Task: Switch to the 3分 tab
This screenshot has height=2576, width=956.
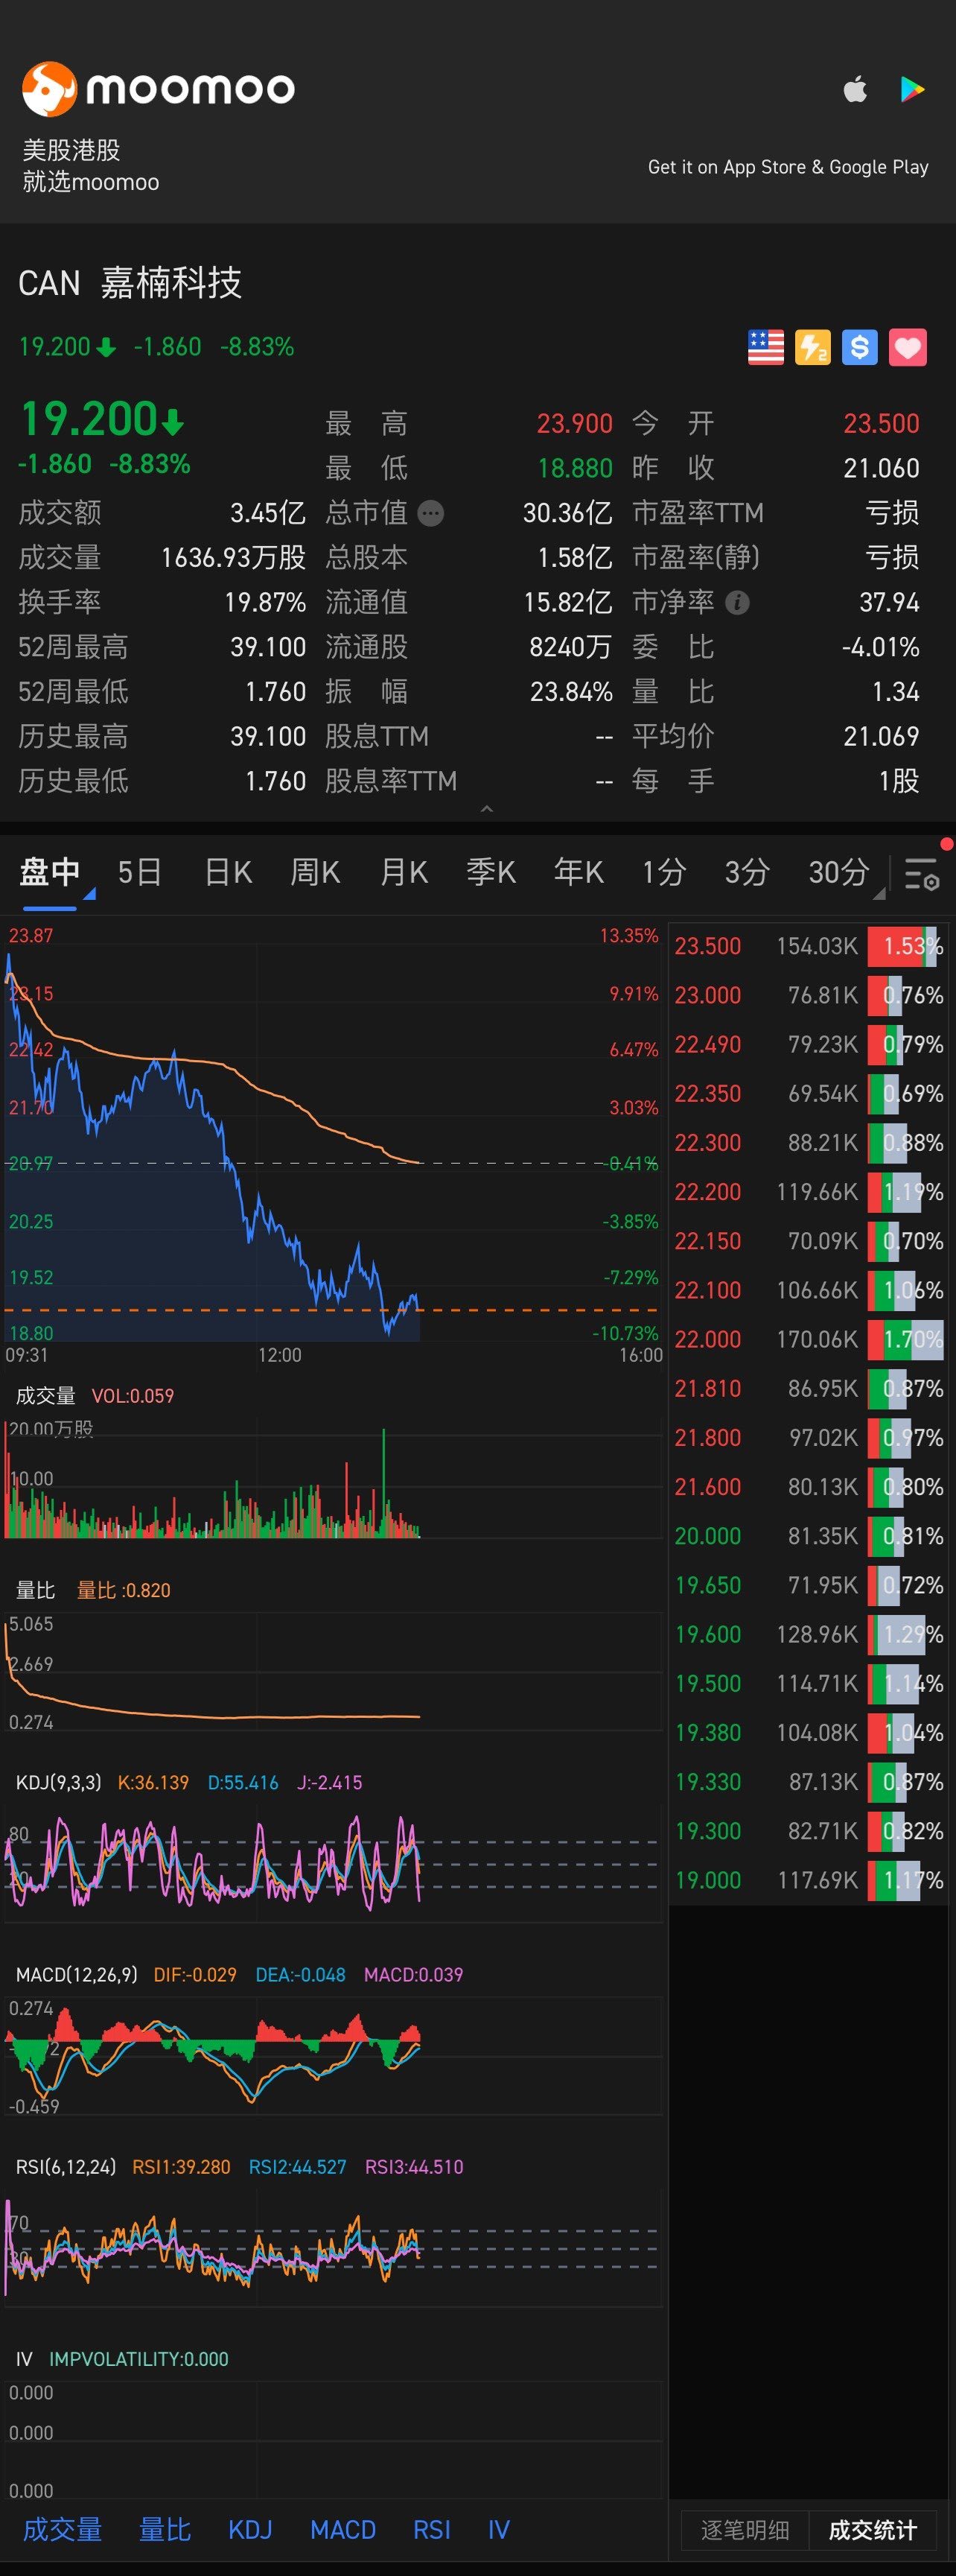Action: click(748, 872)
